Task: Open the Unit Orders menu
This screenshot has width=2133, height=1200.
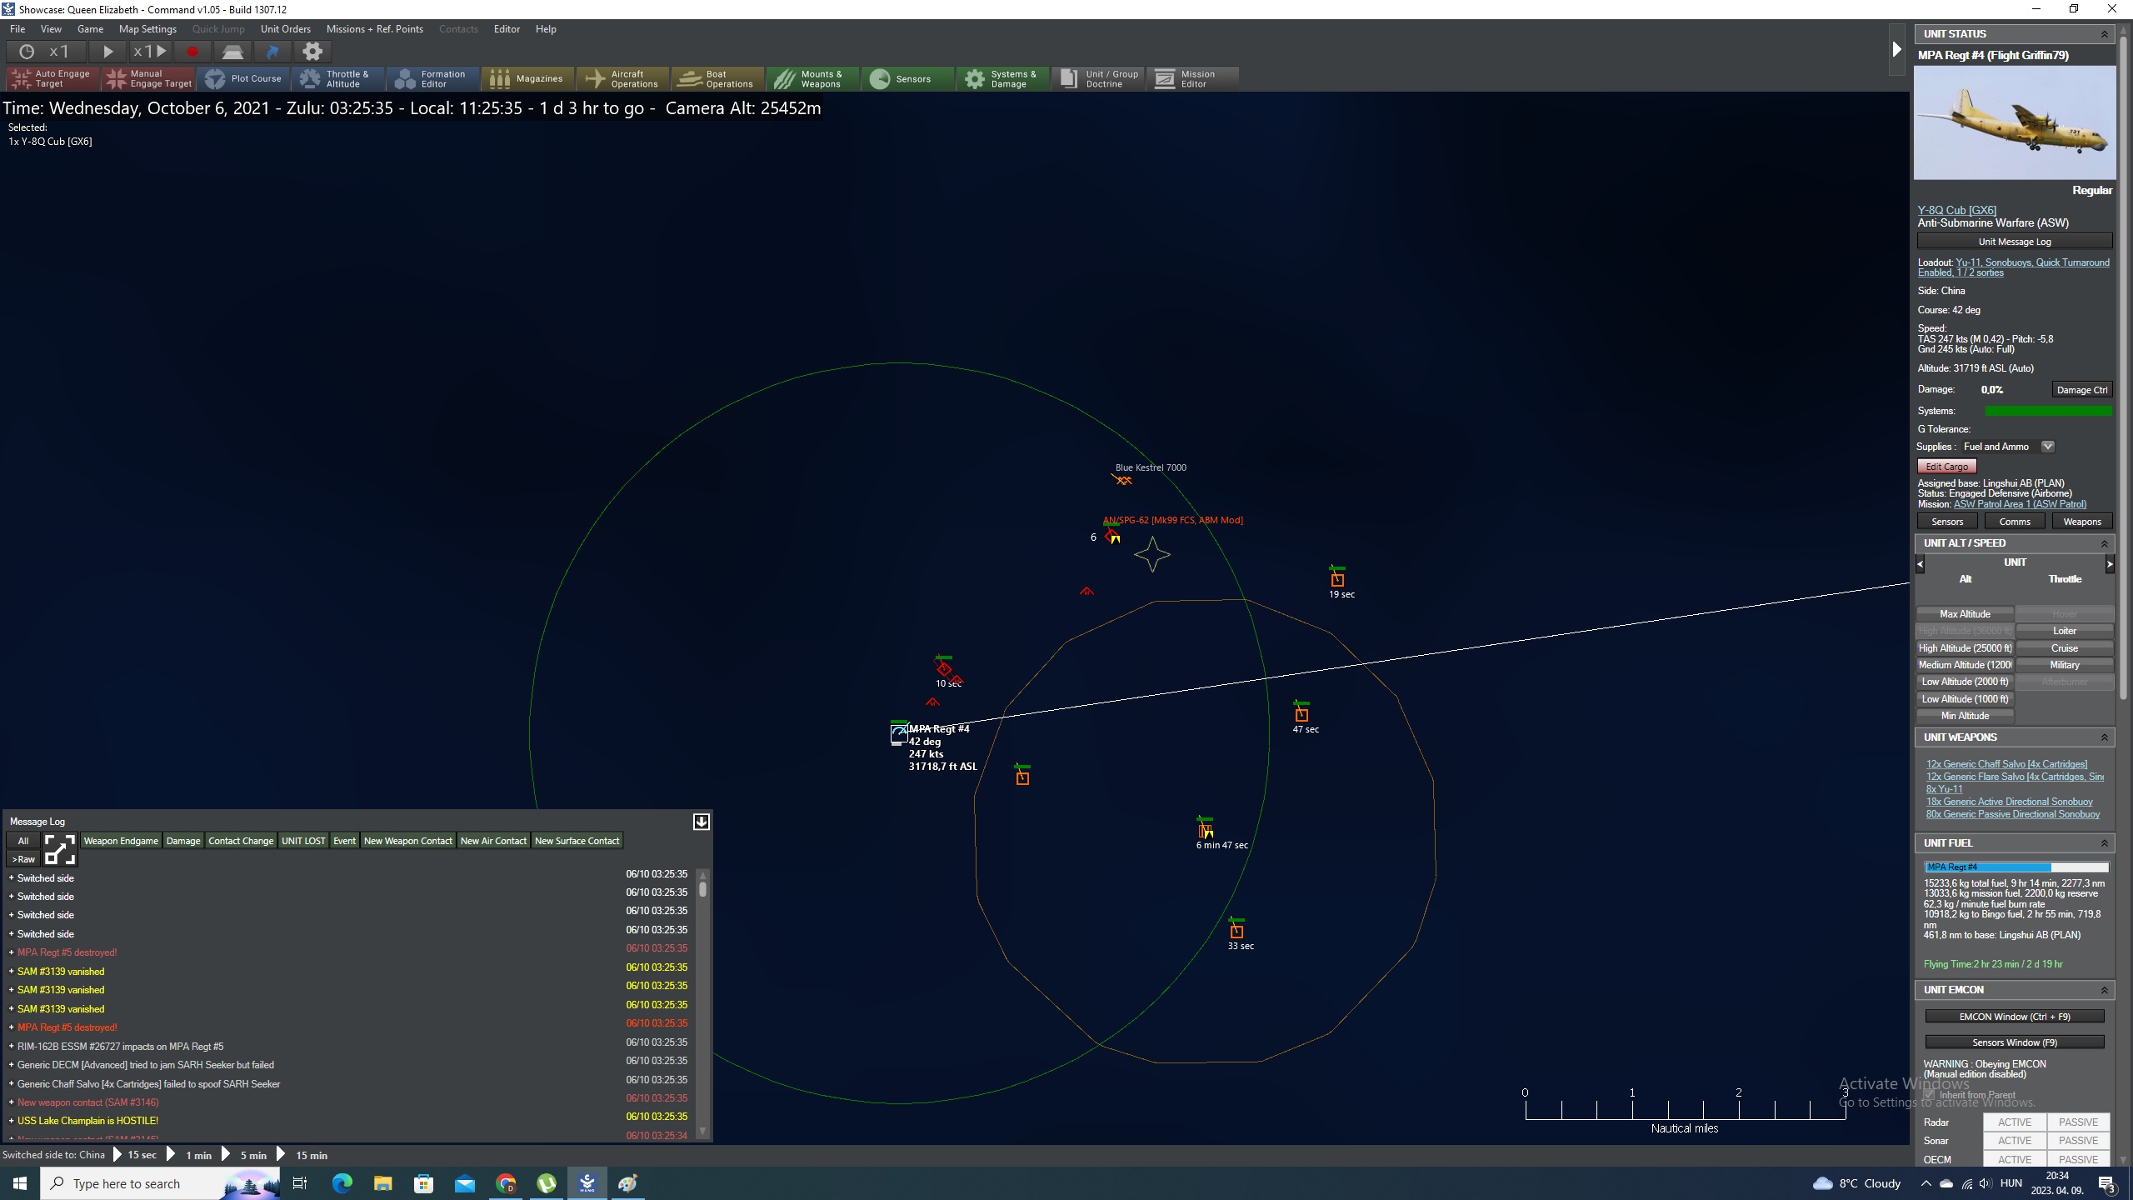Action: (285, 29)
